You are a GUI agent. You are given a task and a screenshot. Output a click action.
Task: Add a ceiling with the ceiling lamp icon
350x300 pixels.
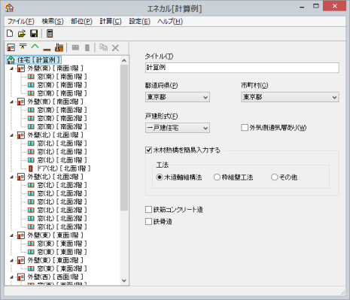coord(23,47)
